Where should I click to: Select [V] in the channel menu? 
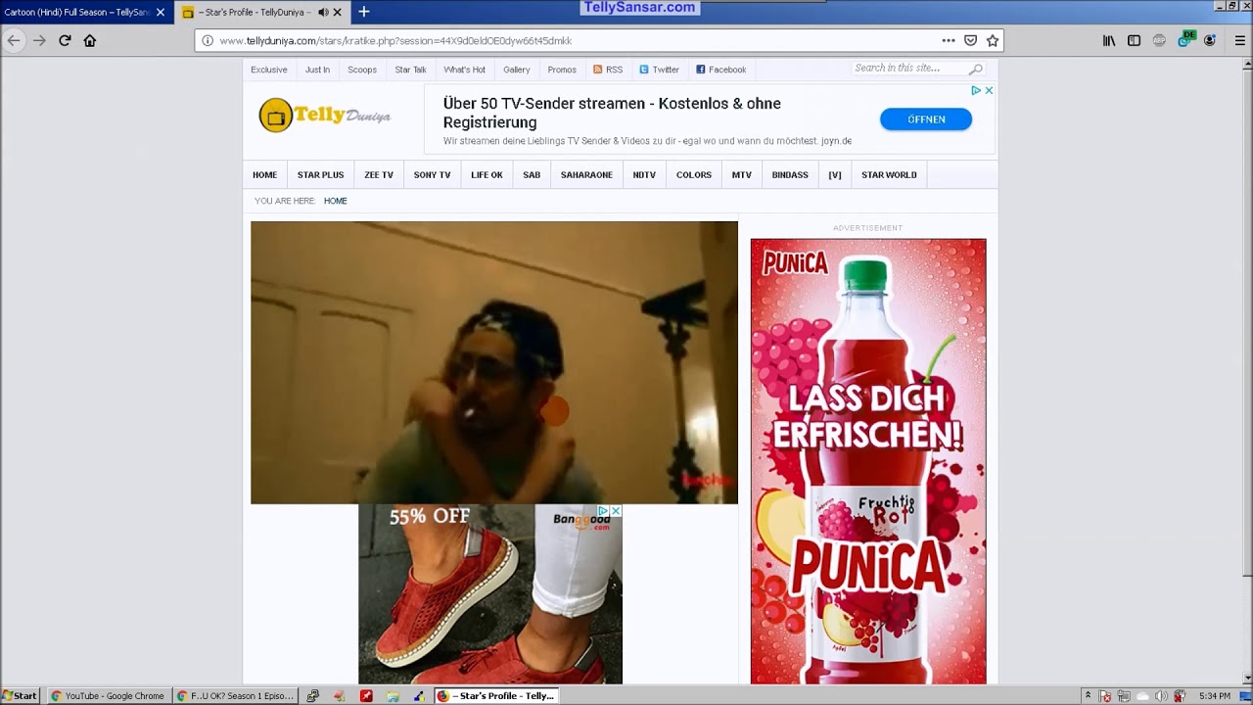coord(835,175)
